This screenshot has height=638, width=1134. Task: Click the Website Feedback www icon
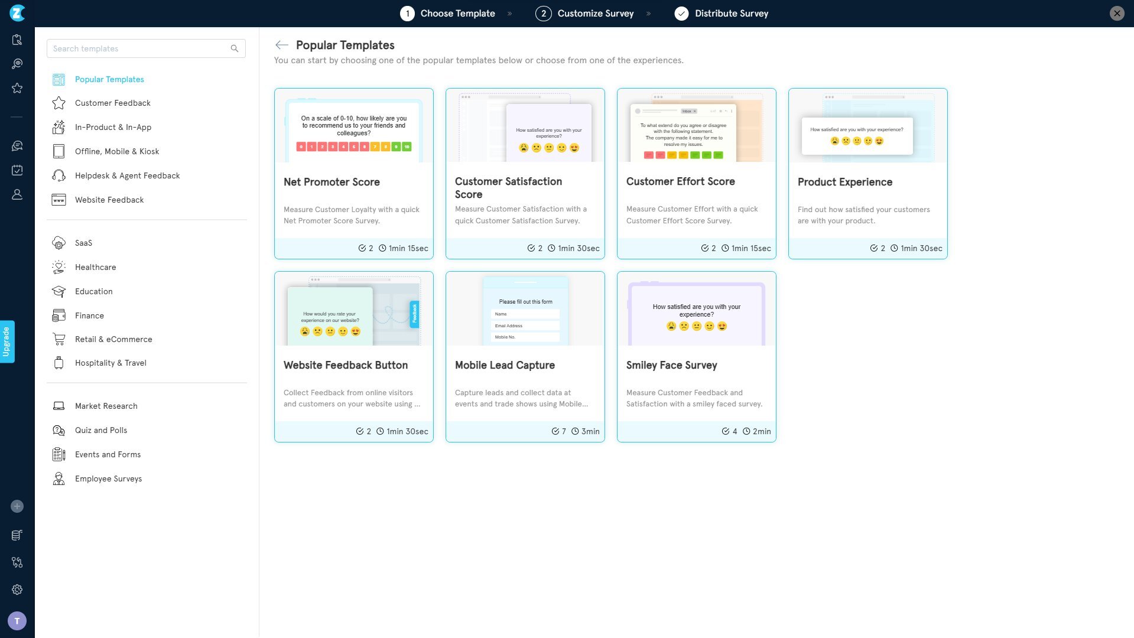pyautogui.click(x=59, y=200)
